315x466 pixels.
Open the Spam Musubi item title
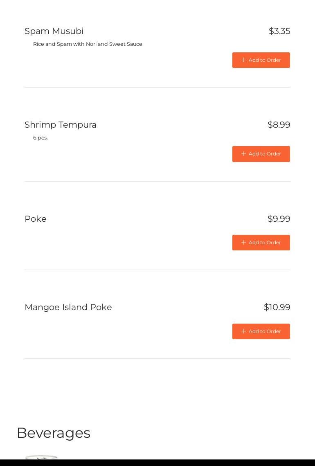point(54,31)
